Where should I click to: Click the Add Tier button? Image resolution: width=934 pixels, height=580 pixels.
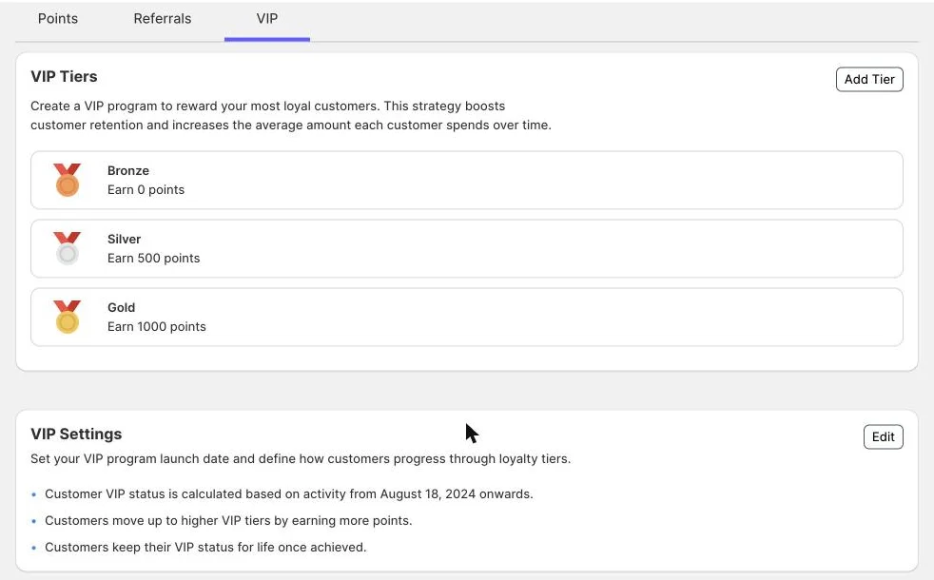[x=869, y=79]
